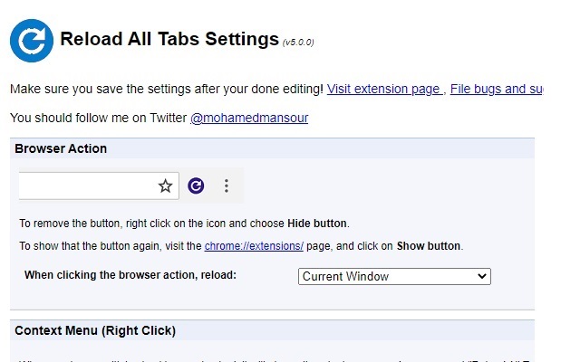Click the browser action reload label

(130, 274)
